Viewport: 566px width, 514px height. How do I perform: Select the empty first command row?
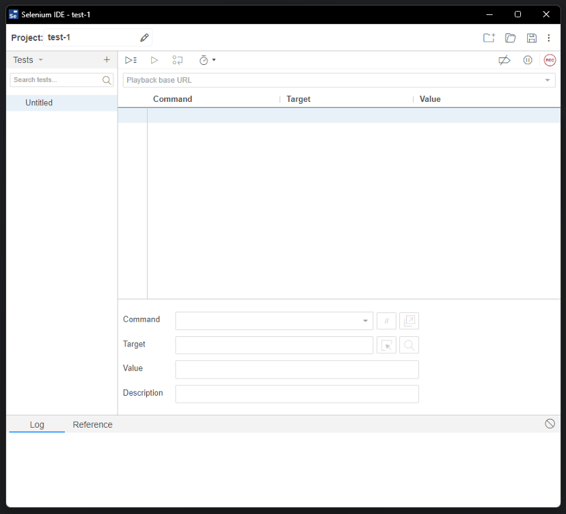click(x=339, y=116)
